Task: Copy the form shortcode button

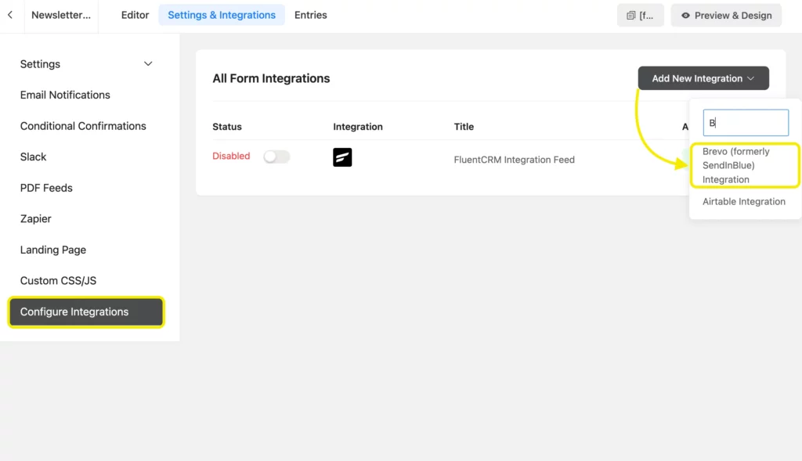Action: point(641,16)
